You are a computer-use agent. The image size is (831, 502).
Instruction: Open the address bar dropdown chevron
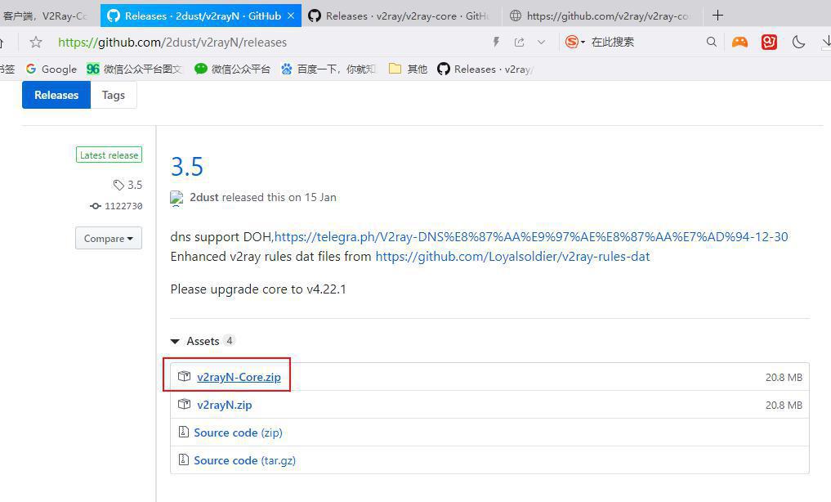(541, 42)
